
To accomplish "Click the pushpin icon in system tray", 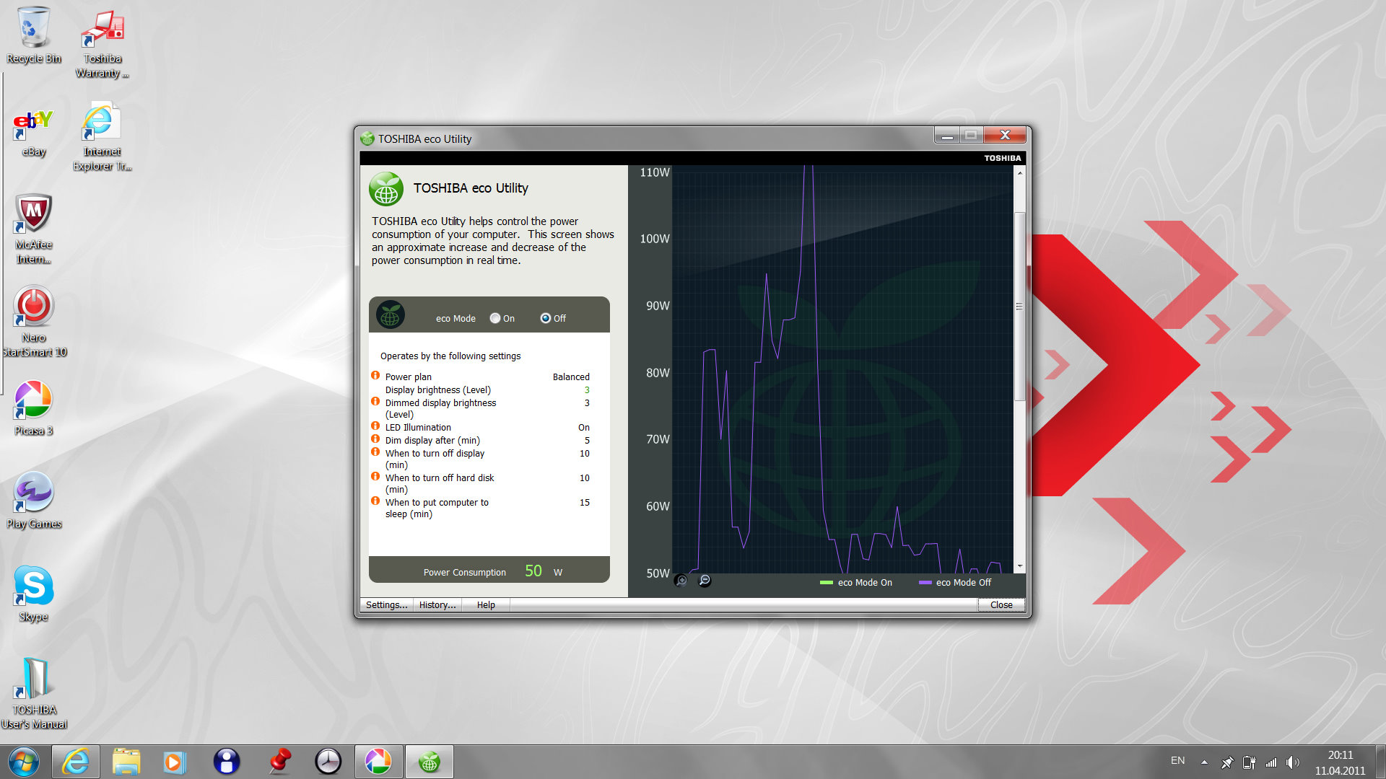I will point(1226,762).
